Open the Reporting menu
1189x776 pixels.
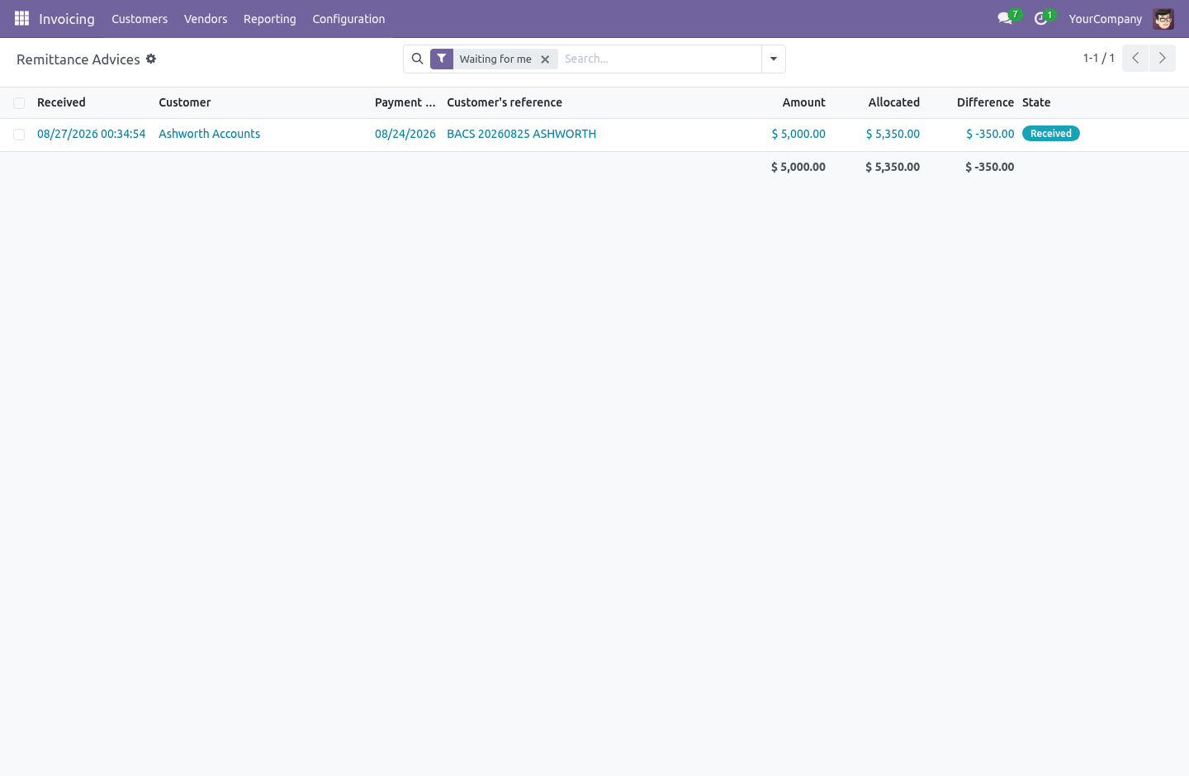click(x=270, y=19)
